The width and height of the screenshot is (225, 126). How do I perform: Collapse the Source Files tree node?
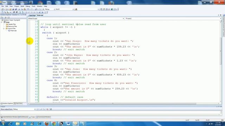[x=4, y=29]
